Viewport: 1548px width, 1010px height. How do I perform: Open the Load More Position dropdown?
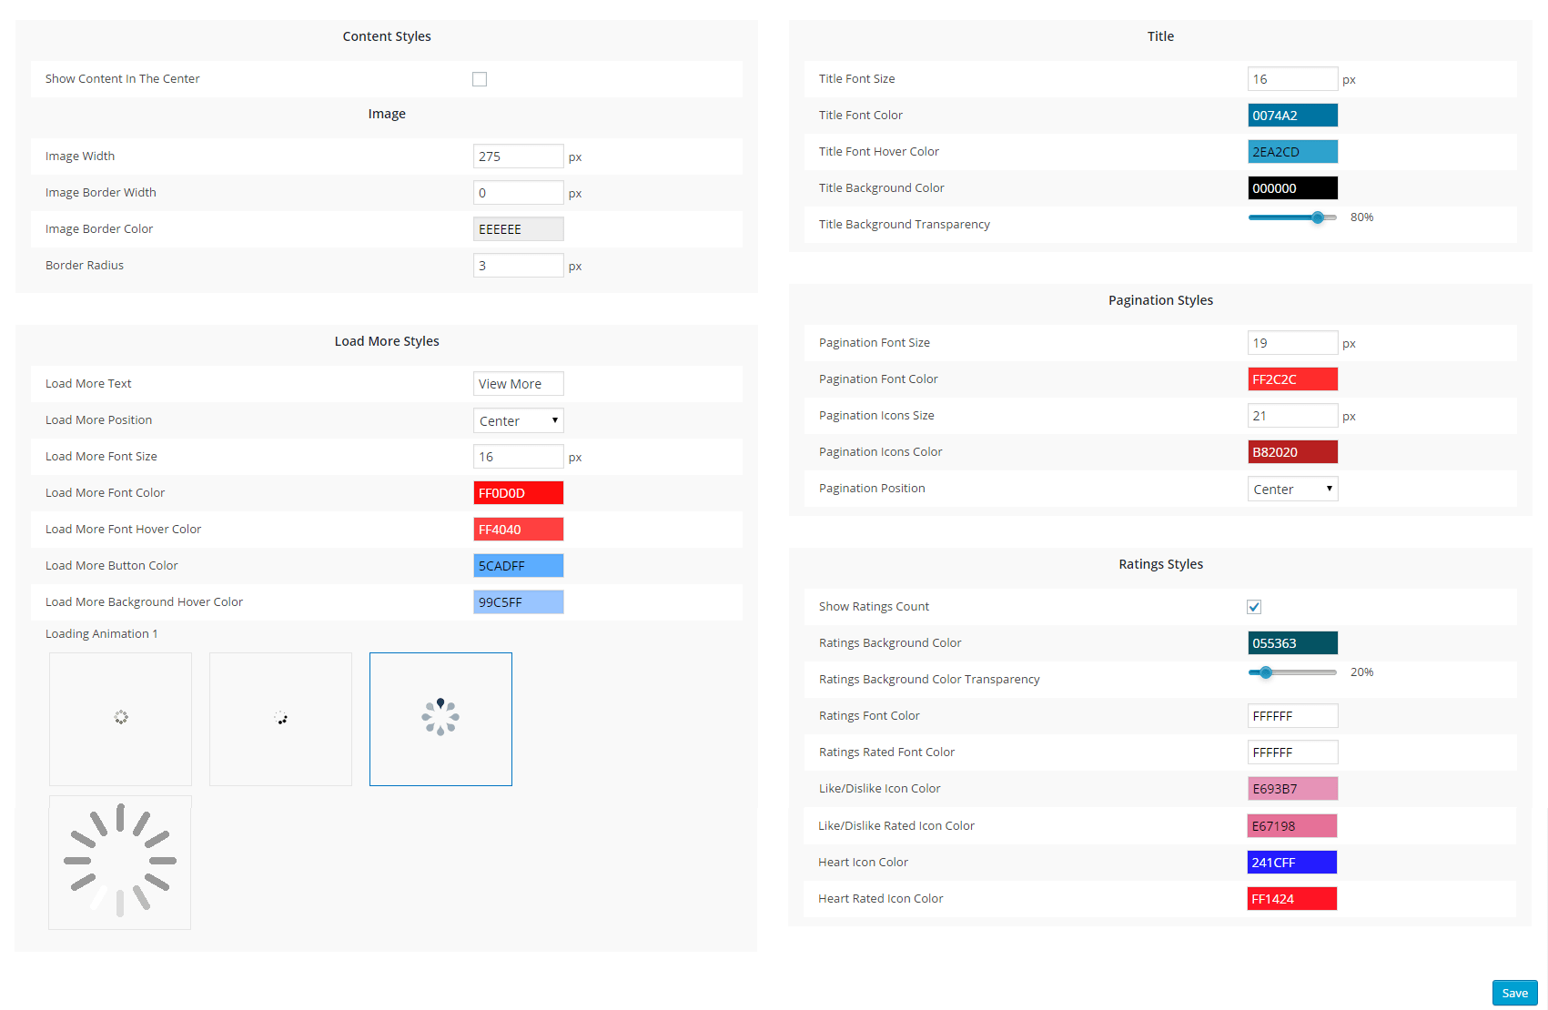[518, 420]
